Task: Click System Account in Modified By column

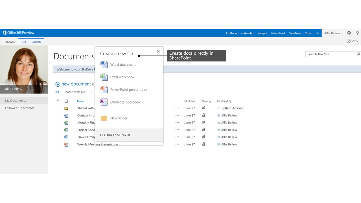Action: click(233, 108)
